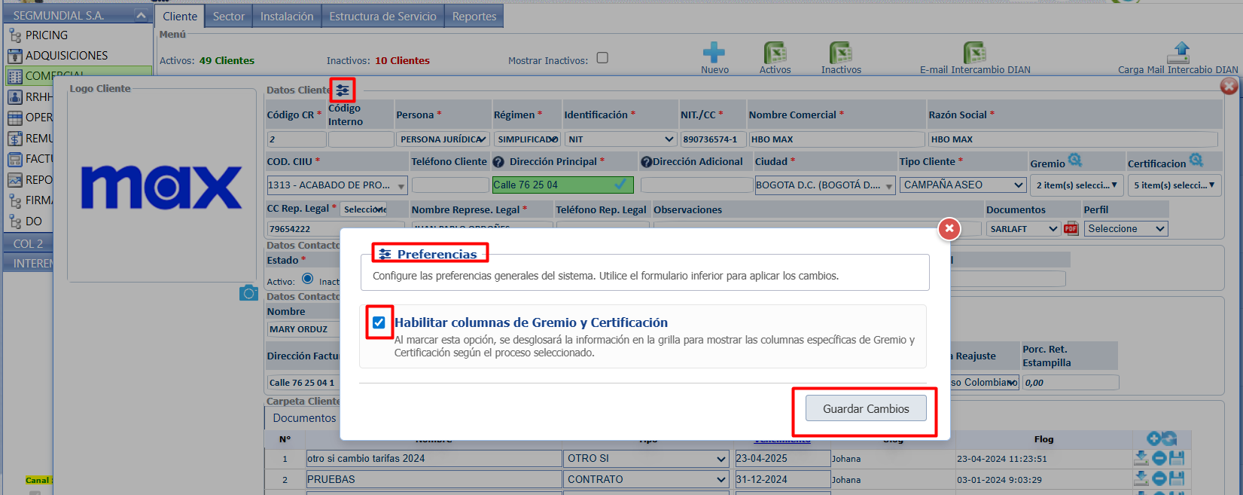The image size is (1243, 495).
Task: Open the Reportes tab
Action: tap(474, 17)
